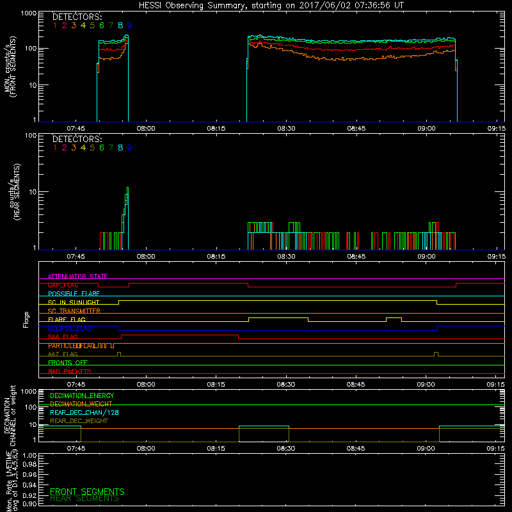Click the raised FLARE_FLAG step near 08:25
This screenshot has width=512, height=512.
278,317
